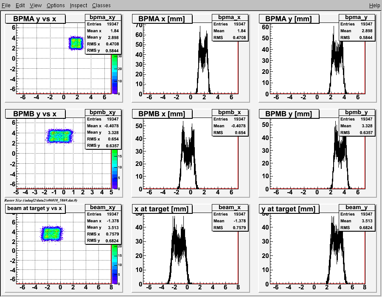
Task: Select the 'y at target [mm]' title
Action: [x=289, y=209]
